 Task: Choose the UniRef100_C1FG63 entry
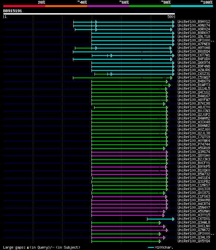(x=194, y=196)
